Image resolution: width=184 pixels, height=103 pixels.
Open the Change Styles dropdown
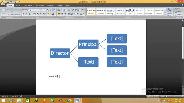pos(169,12)
